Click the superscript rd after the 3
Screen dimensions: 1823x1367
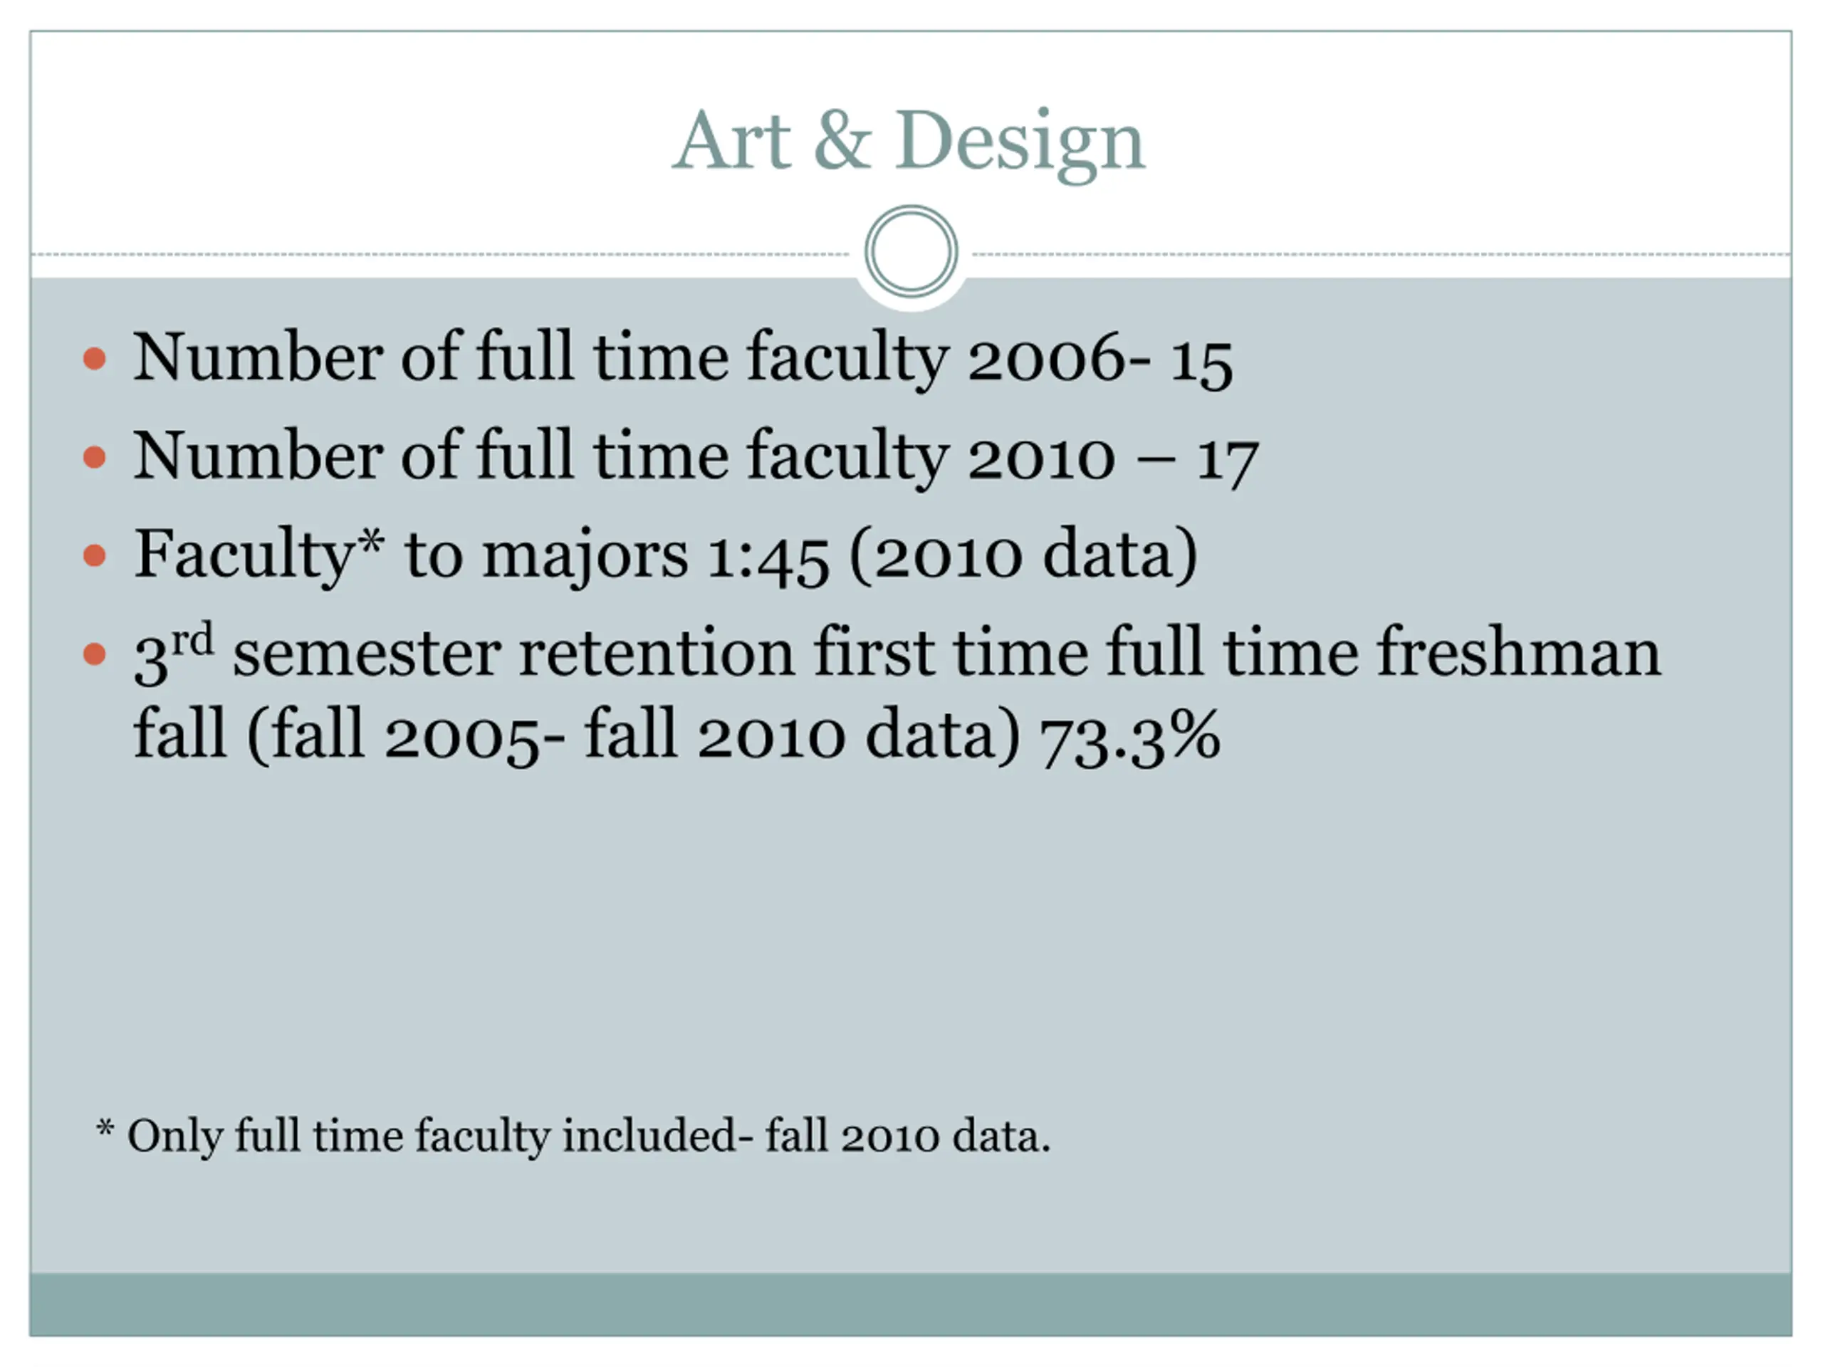[193, 639]
